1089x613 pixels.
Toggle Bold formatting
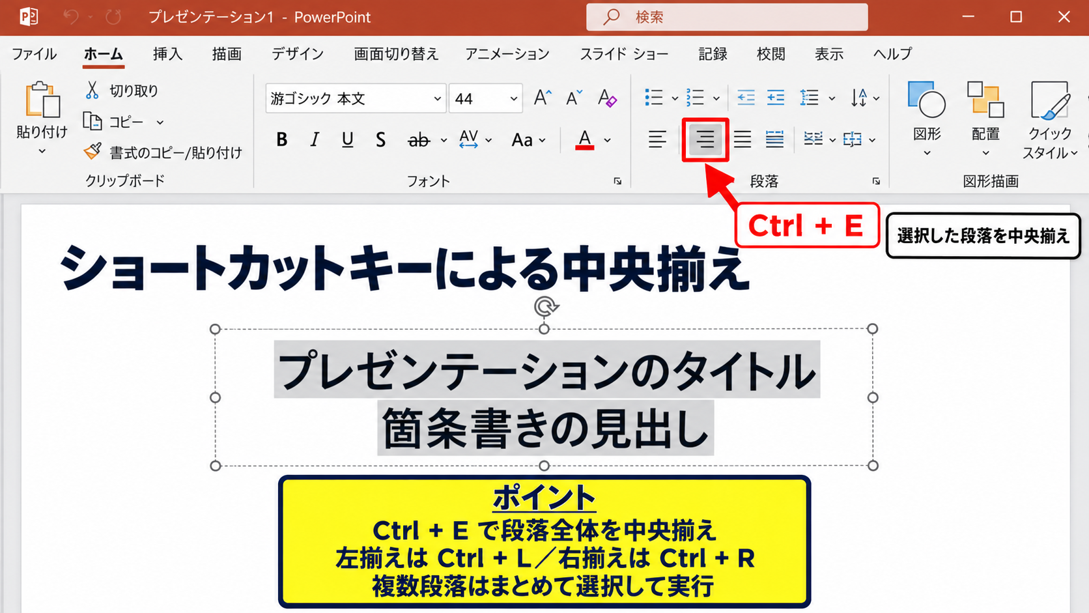(x=281, y=139)
